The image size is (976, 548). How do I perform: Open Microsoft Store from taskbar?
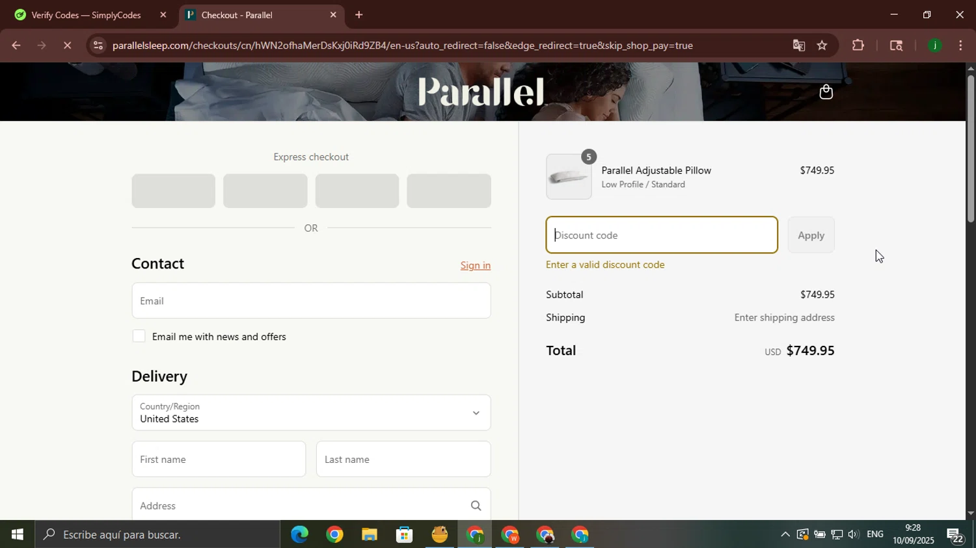pos(405,534)
